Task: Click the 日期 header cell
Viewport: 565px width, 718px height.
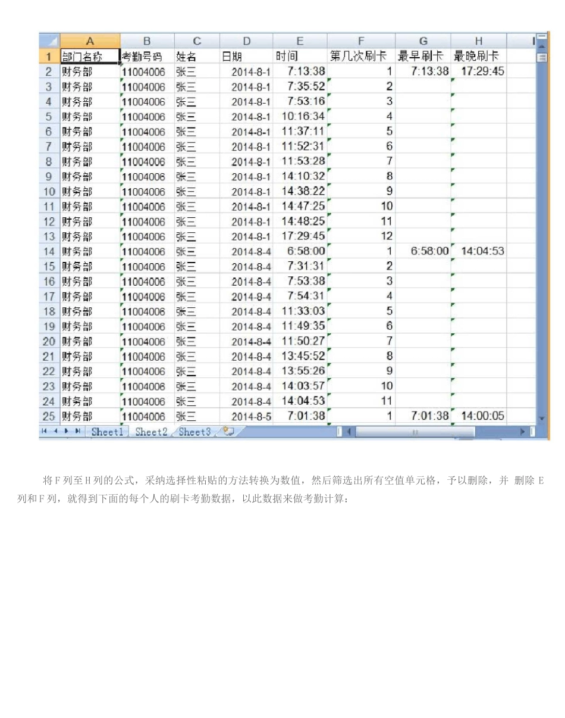Action: point(246,57)
